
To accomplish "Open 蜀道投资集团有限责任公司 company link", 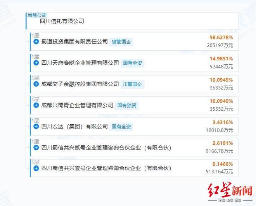I will (74, 41).
